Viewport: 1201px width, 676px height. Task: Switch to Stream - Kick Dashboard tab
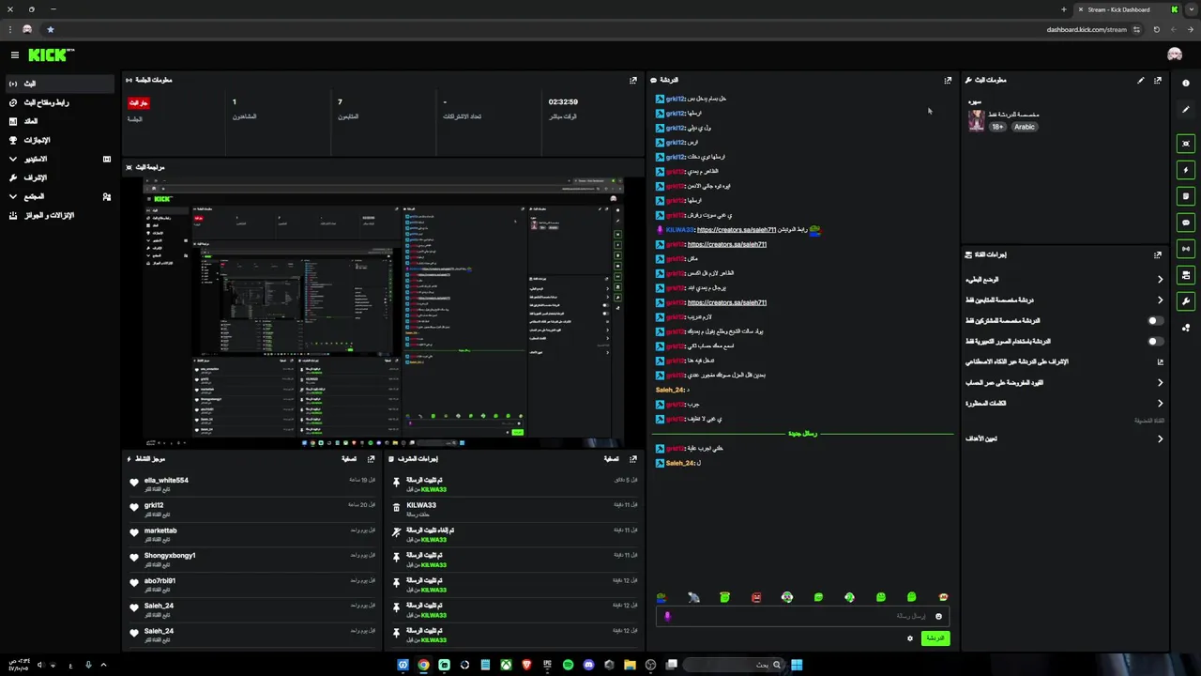click(x=1126, y=9)
